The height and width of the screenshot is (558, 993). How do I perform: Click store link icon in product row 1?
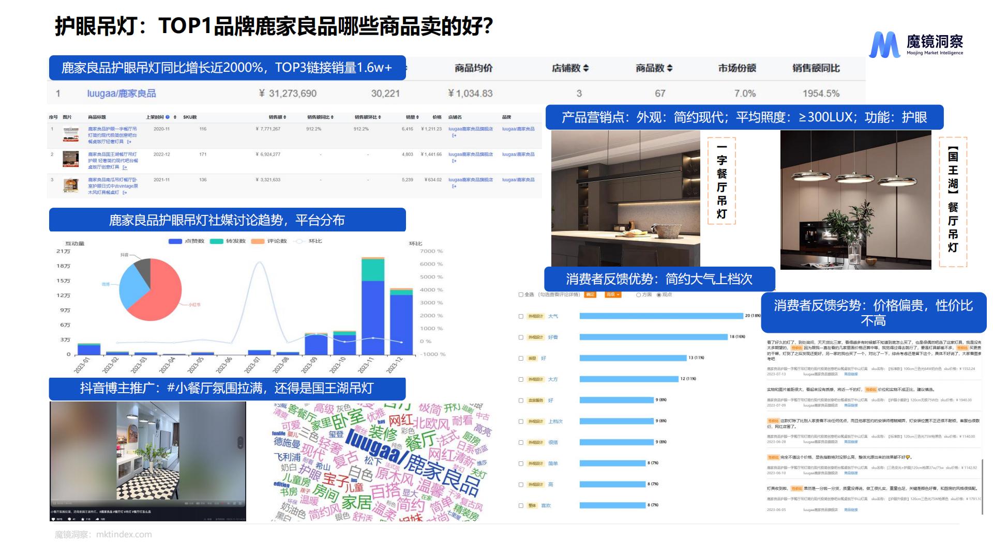click(454, 135)
